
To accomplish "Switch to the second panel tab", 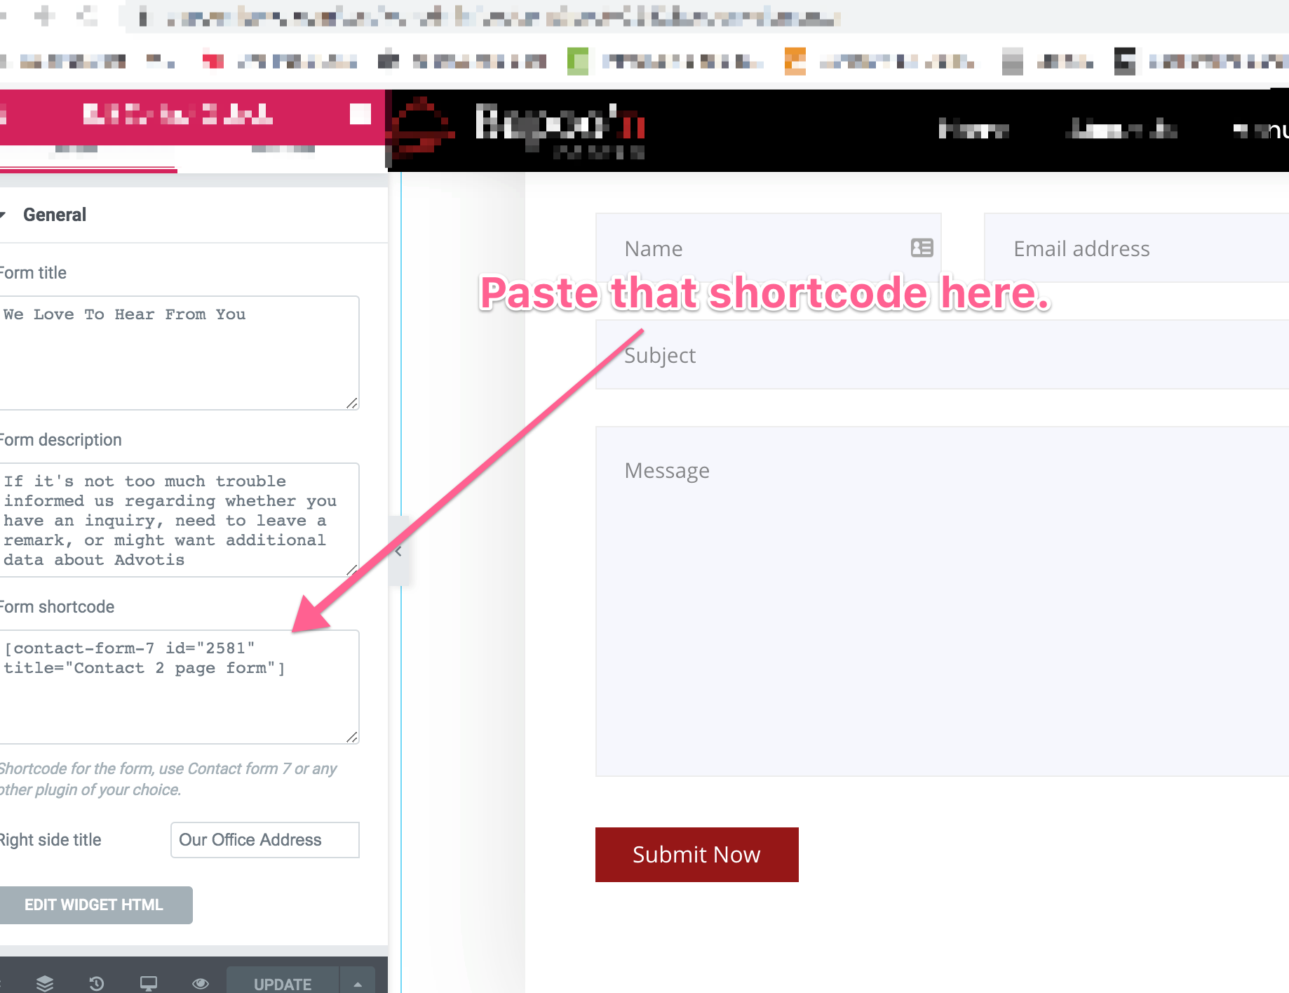I will click(x=283, y=150).
